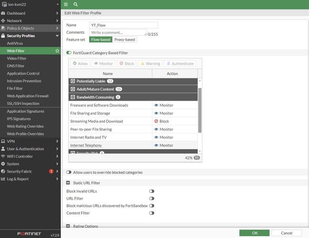Viewport: 309px width, 238px height.
Task: Collapse the Bandwidth Consuming category
Action: 73,97
